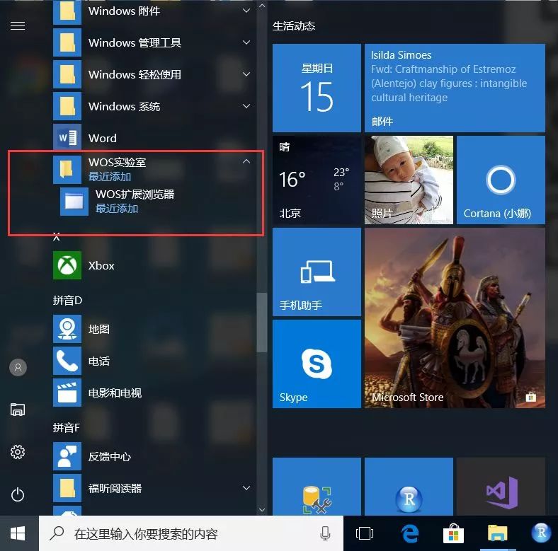Open the hamburger menu at top left

pos(18,25)
